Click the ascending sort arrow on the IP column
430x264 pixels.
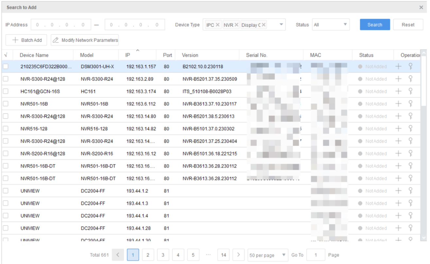[138, 51]
